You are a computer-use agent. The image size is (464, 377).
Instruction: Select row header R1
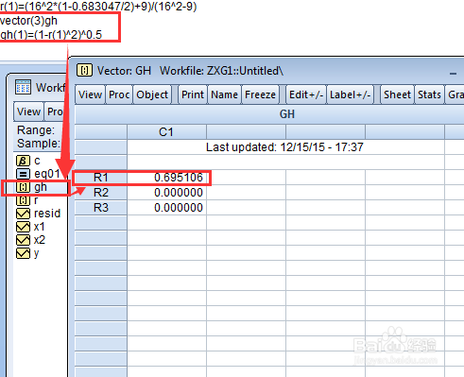click(x=101, y=178)
